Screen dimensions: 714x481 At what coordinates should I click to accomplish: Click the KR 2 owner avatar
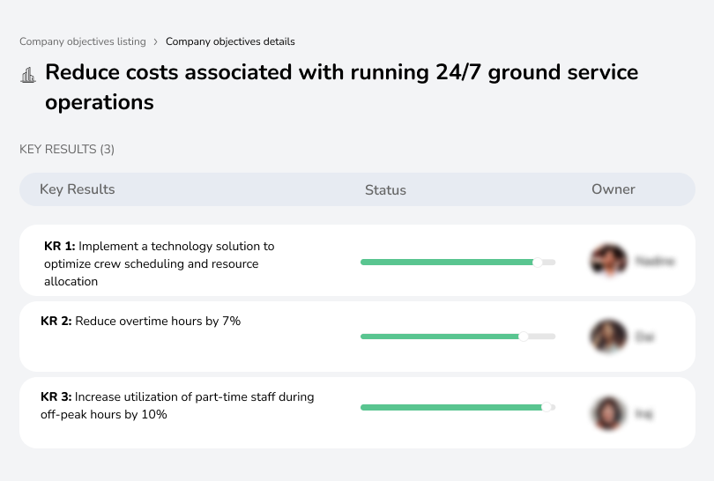pyautogui.click(x=608, y=337)
